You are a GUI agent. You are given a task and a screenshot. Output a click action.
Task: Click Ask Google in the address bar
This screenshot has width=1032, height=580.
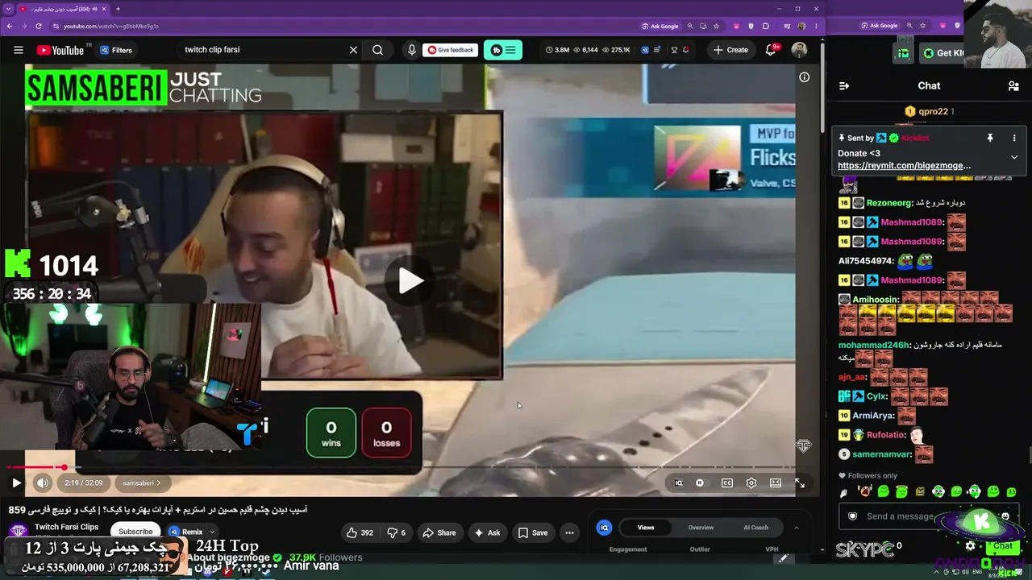point(660,26)
